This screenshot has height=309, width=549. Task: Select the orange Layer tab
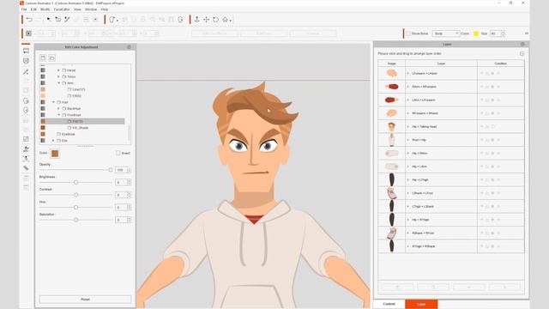(421, 304)
